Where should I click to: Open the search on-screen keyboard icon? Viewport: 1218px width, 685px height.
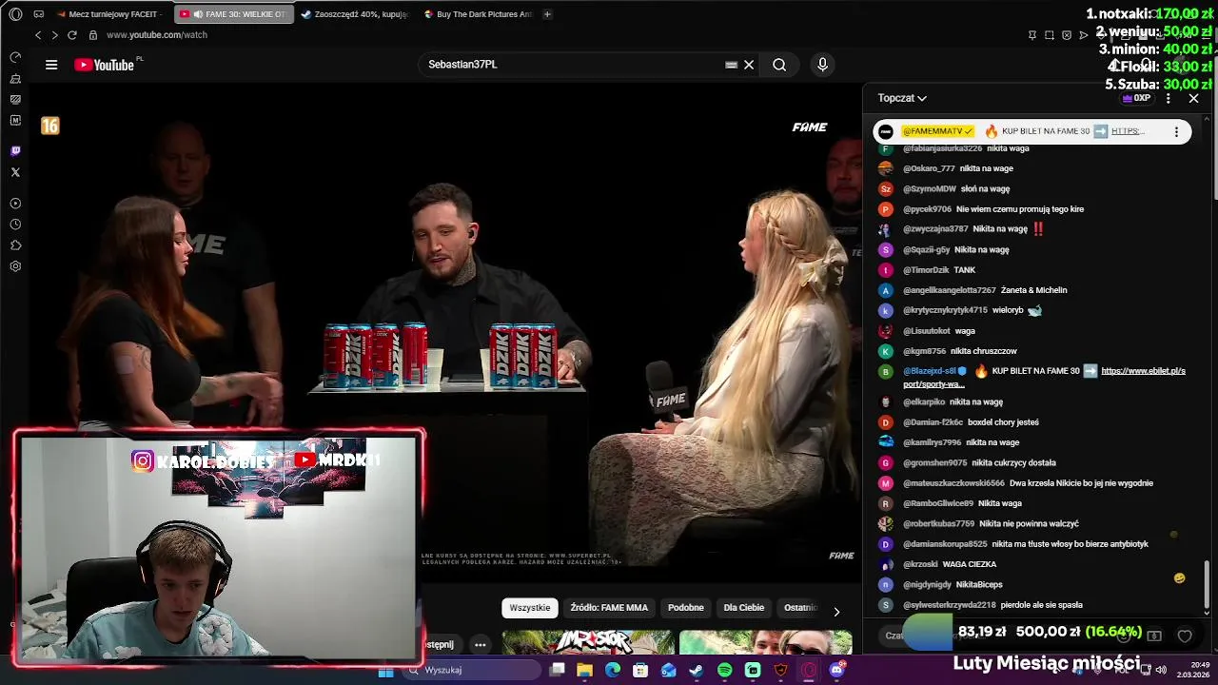(731, 65)
